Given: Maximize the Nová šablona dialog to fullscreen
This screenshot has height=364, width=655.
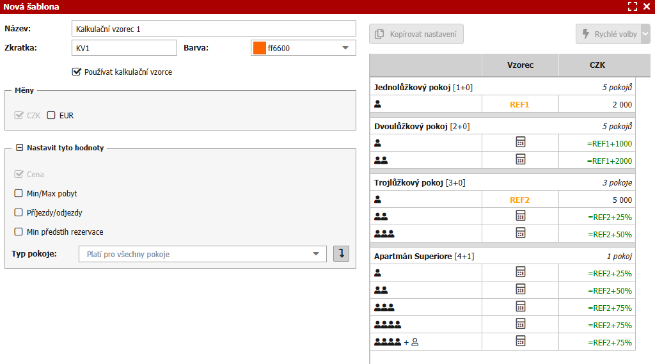Looking at the screenshot, I should (x=633, y=6).
